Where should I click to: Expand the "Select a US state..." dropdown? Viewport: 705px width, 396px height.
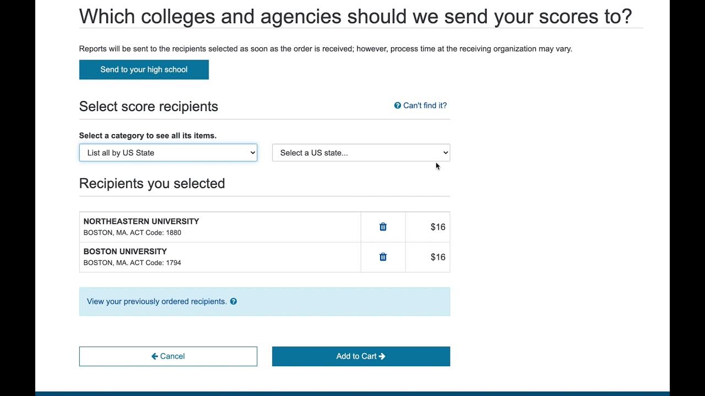pyautogui.click(x=361, y=153)
